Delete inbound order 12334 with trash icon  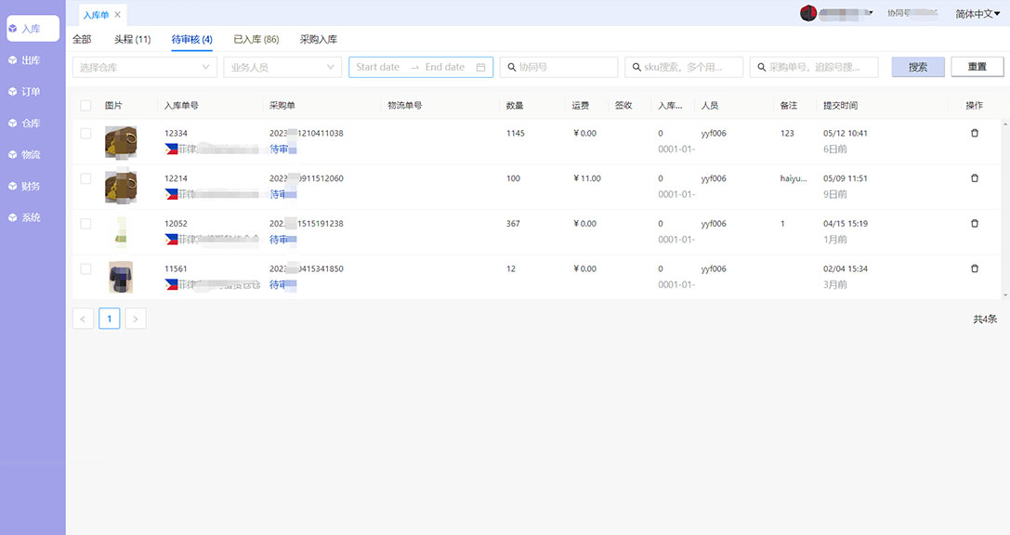(974, 134)
